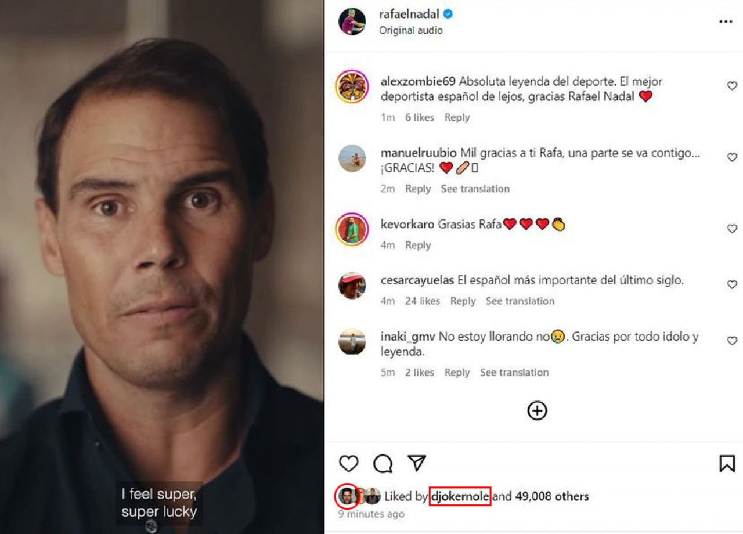743x534 pixels.
Task: Reply to kevorkaro's comment
Action: [x=418, y=245]
